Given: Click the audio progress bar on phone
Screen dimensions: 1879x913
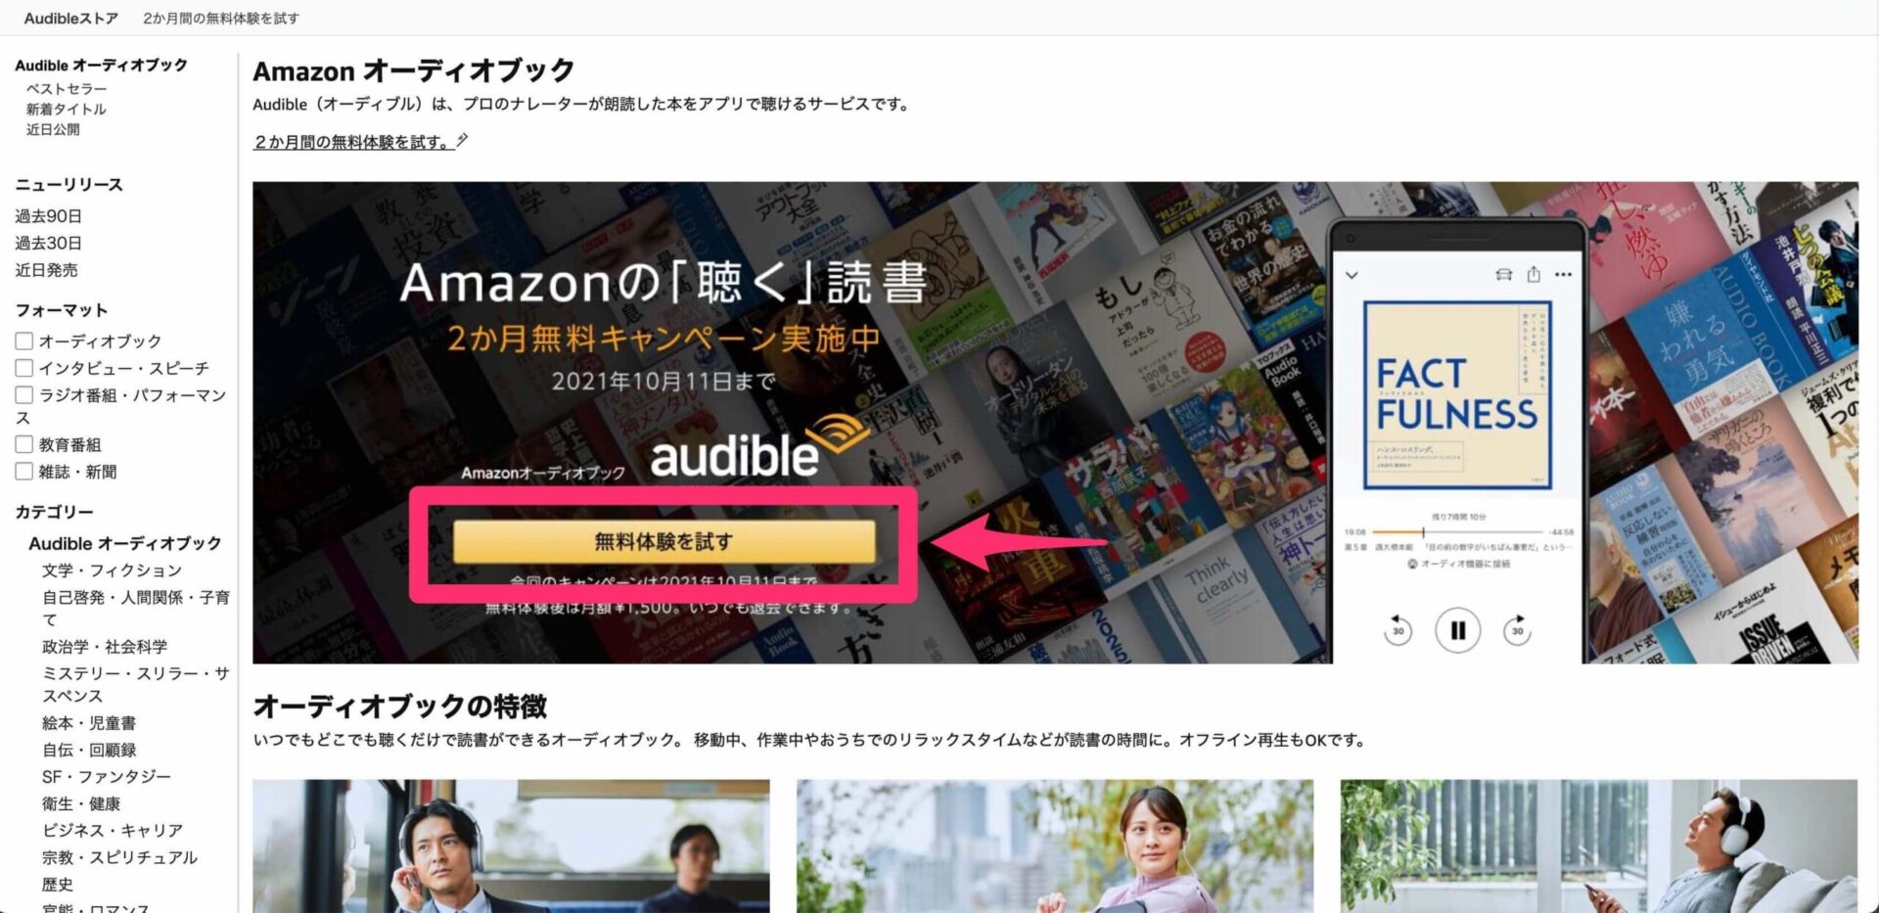Looking at the screenshot, I should coord(1458,532).
